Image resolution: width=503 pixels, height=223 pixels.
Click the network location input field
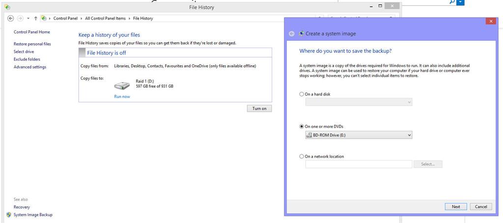[359, 164]
